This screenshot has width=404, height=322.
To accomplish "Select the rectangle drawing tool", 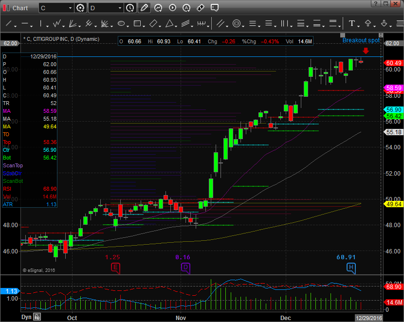I will [137, 24].
